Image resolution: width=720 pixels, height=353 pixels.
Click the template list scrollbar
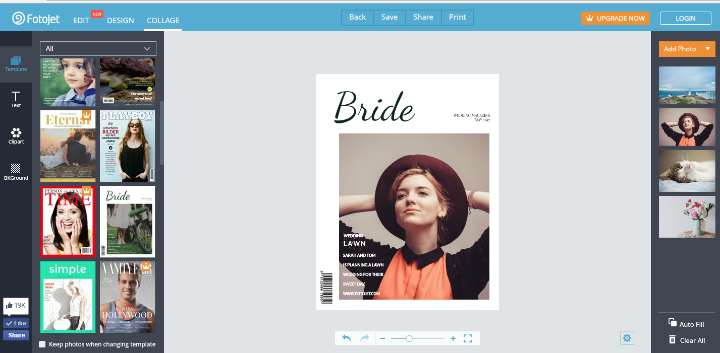pyautogui.click(x=162, y=133)
